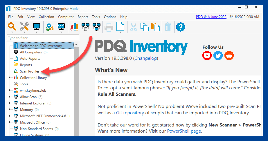This screenshot has height=141, width=268.
Task: Open the dropdown arrow under the graph monitor icon
Action: [61, 32]
